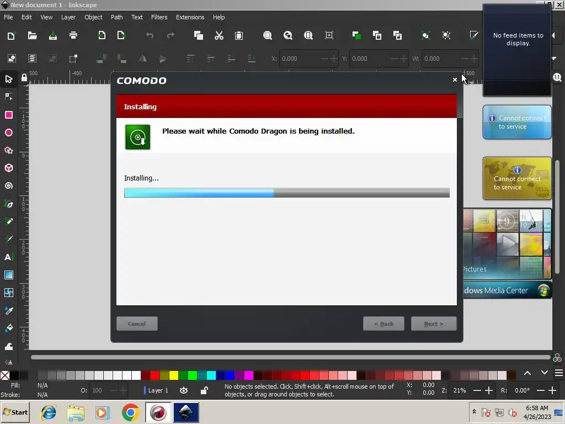Select the Star polygon tool

(x=9, y=150)
